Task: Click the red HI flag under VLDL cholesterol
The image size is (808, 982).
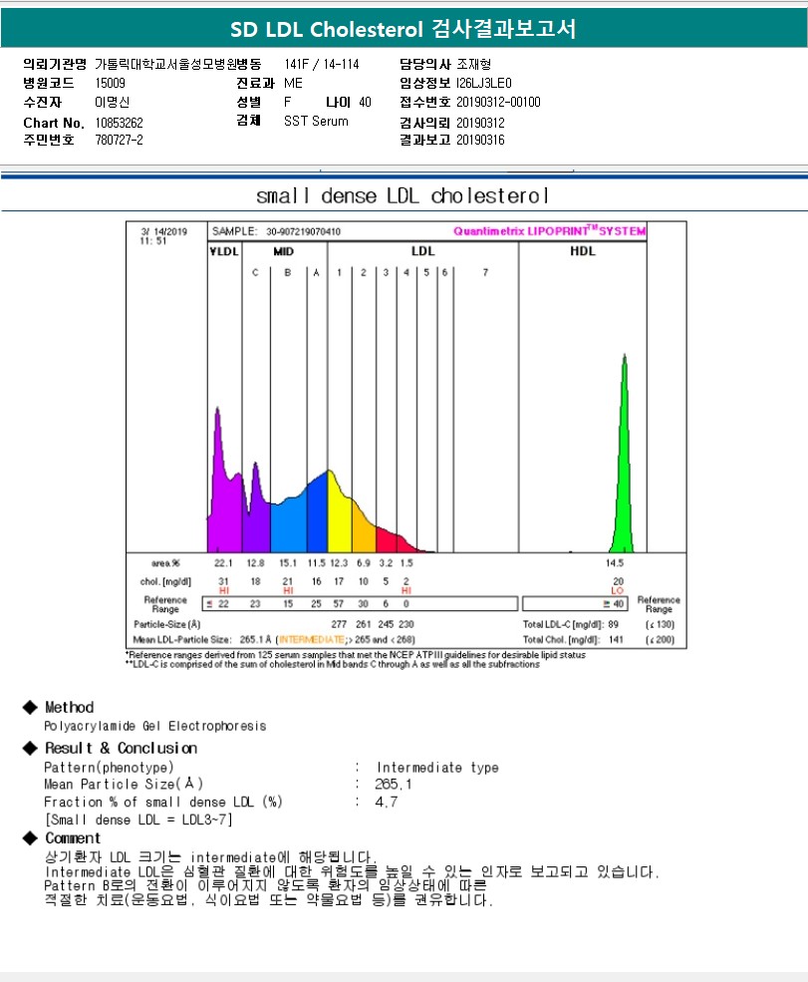Action: (223, 591)
